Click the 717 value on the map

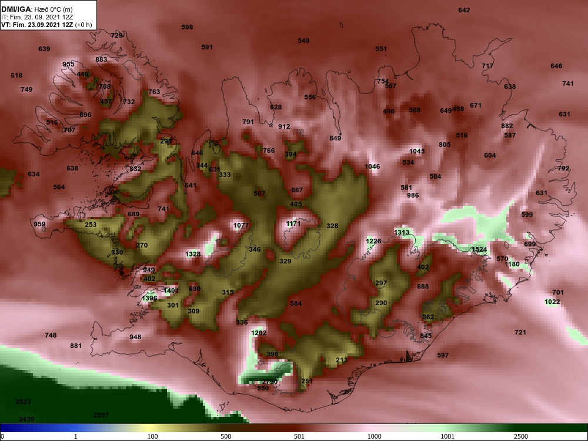coord(487,66)
